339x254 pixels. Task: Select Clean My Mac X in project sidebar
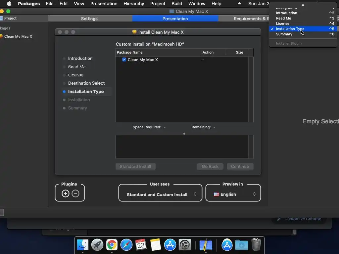coord(18,36)
